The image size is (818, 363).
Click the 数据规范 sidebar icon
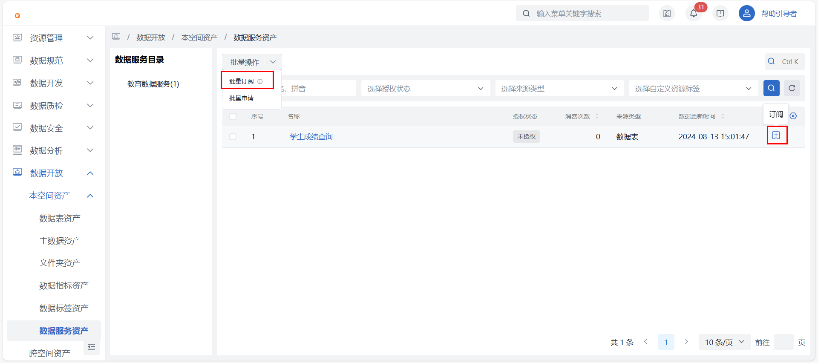(x=17, y=60)
